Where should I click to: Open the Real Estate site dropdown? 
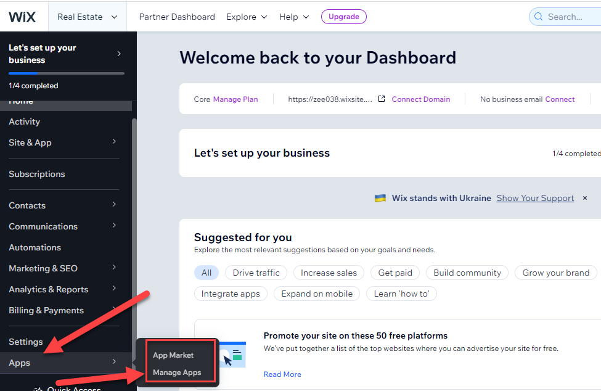coord(88,17)
